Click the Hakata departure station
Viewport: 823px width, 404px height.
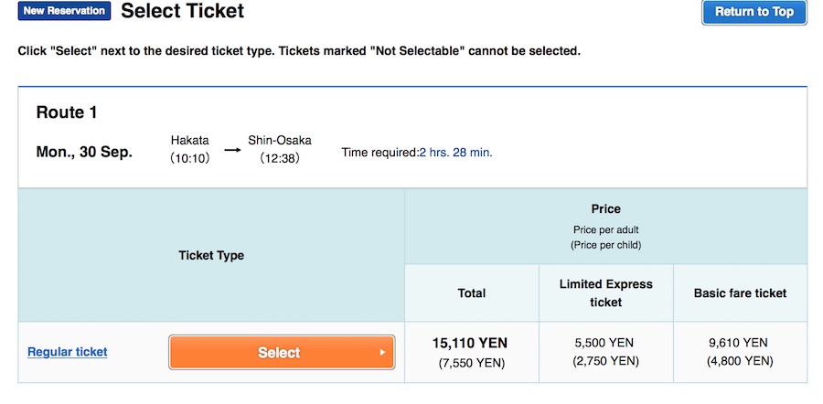click(190, 141)
